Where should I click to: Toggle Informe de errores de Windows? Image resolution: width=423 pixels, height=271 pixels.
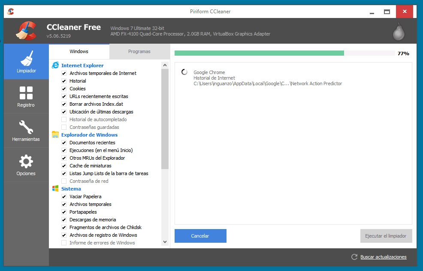click(63, 243)
